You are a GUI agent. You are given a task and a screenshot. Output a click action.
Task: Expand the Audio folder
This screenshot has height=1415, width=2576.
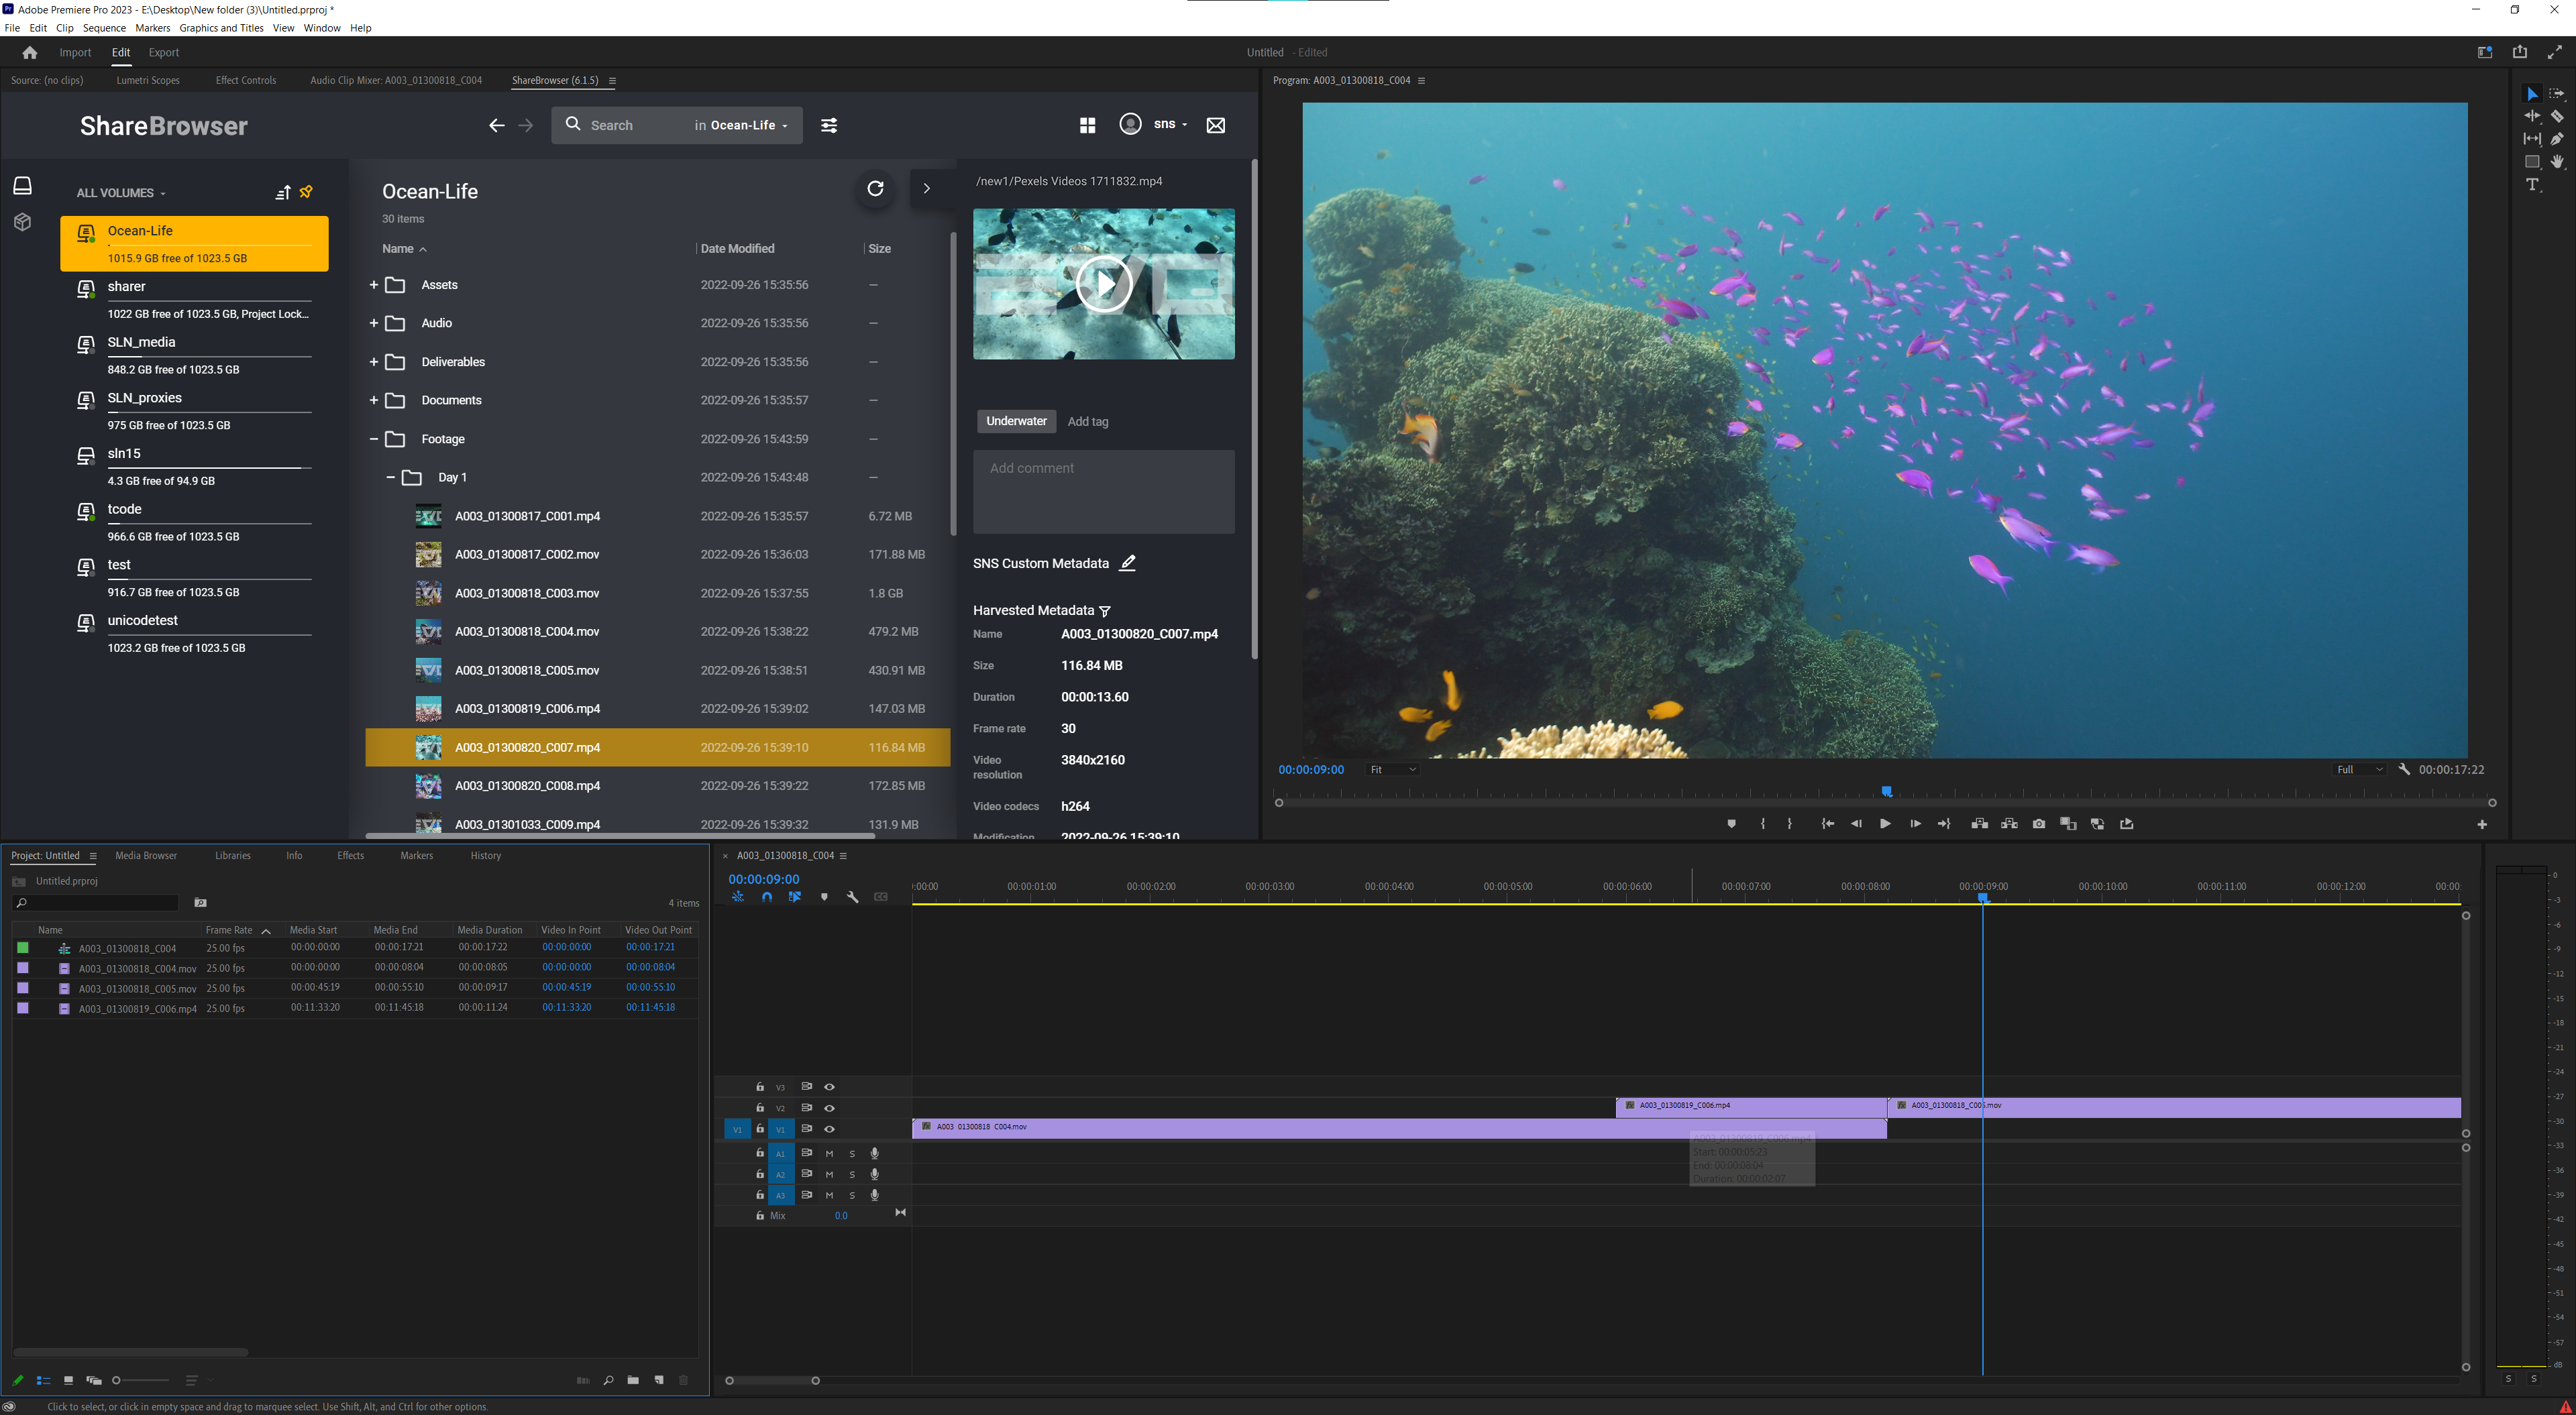coord(374,323)
